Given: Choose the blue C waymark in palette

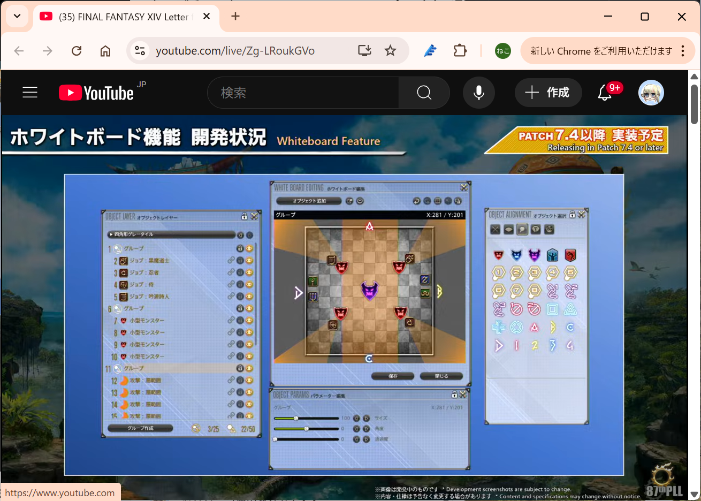Looking at the screenshot, I should pyautogui.click(x=570, y=327).
